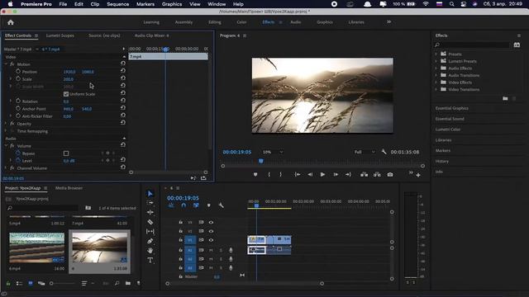This screenshot has height=297, width=529.
Task: Reset the Position parameter
Action: (x=123, y=71)
